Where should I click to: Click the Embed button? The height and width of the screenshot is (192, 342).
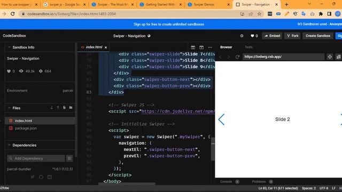coord(272,36)
